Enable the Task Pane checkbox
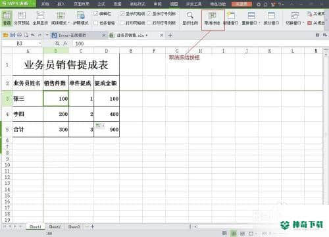 coord(96,23)
